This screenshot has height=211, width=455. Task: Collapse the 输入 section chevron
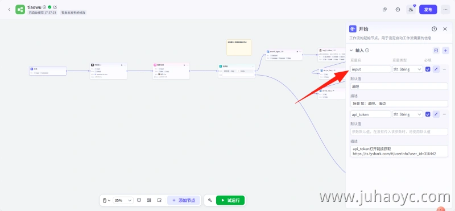351,51
